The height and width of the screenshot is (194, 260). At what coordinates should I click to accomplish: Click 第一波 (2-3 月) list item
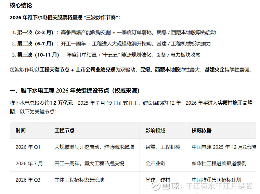(x=114, y=32)
